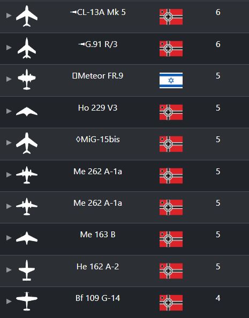Click the Meteor FR.9 twin-engine aircraft icon
Viewport: 249px width, 318px height.
[x=27, y=80]
